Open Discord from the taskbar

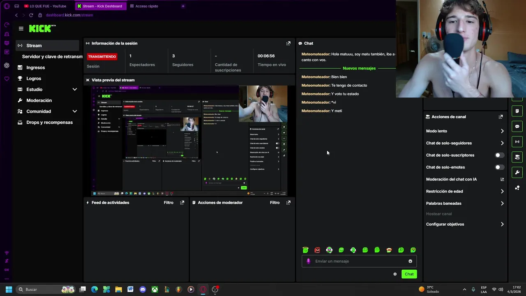coord(143,289)
